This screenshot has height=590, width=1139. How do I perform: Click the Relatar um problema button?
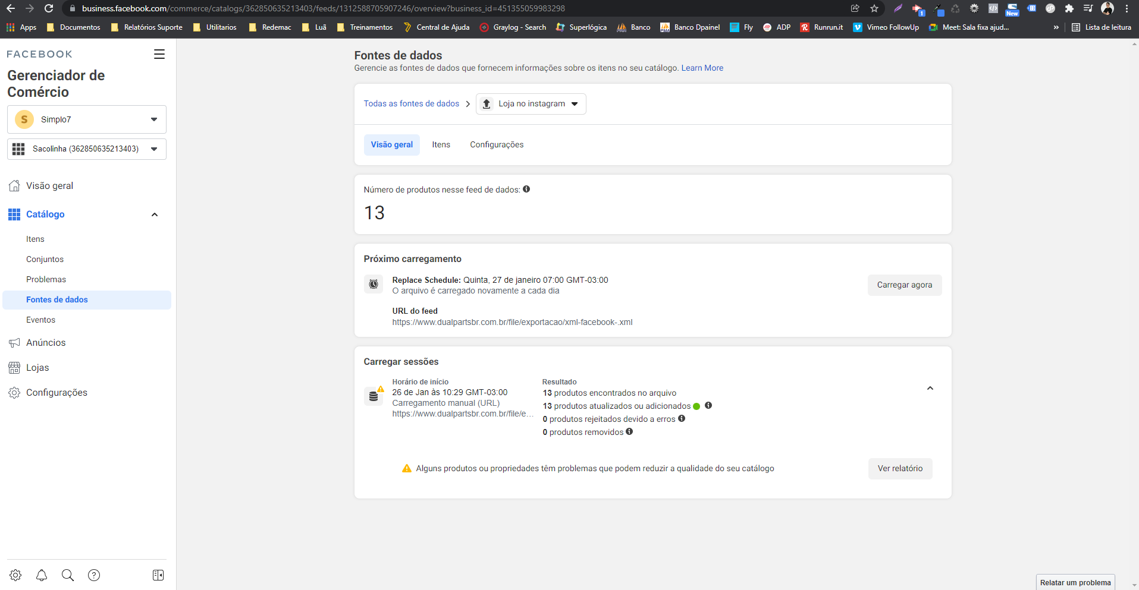coord(1075,582)
